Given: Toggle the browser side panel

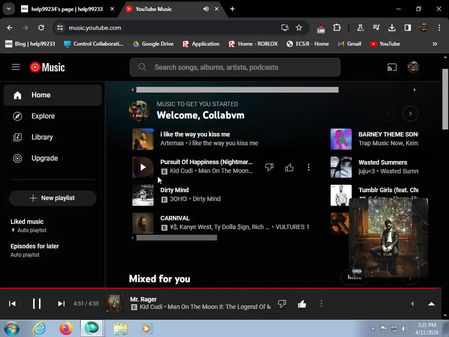Looking at the screenshot, I should (x=407, y=28).
